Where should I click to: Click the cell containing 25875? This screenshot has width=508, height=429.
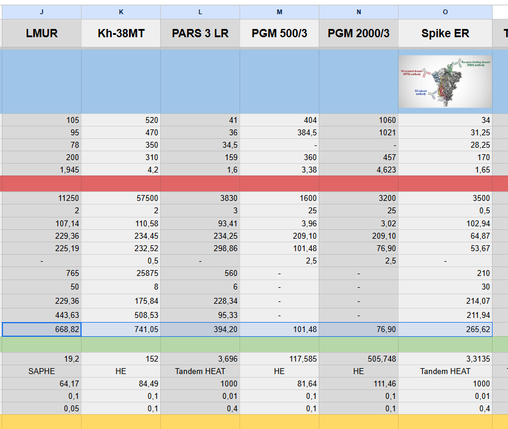point(121,273)
